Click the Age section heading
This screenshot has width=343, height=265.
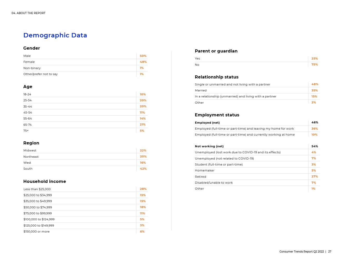coord(28,87)
